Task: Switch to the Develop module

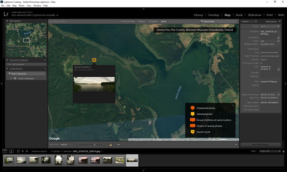Action: click(x=214, y=15)
